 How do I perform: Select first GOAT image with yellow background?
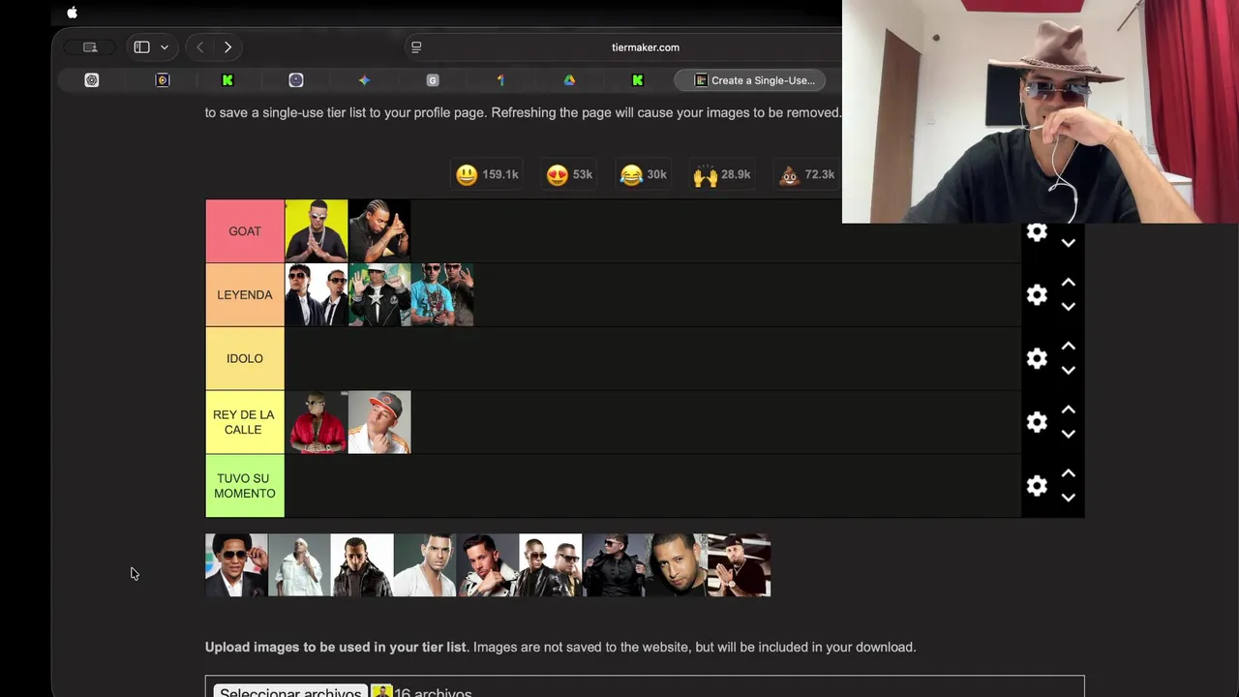317,231
